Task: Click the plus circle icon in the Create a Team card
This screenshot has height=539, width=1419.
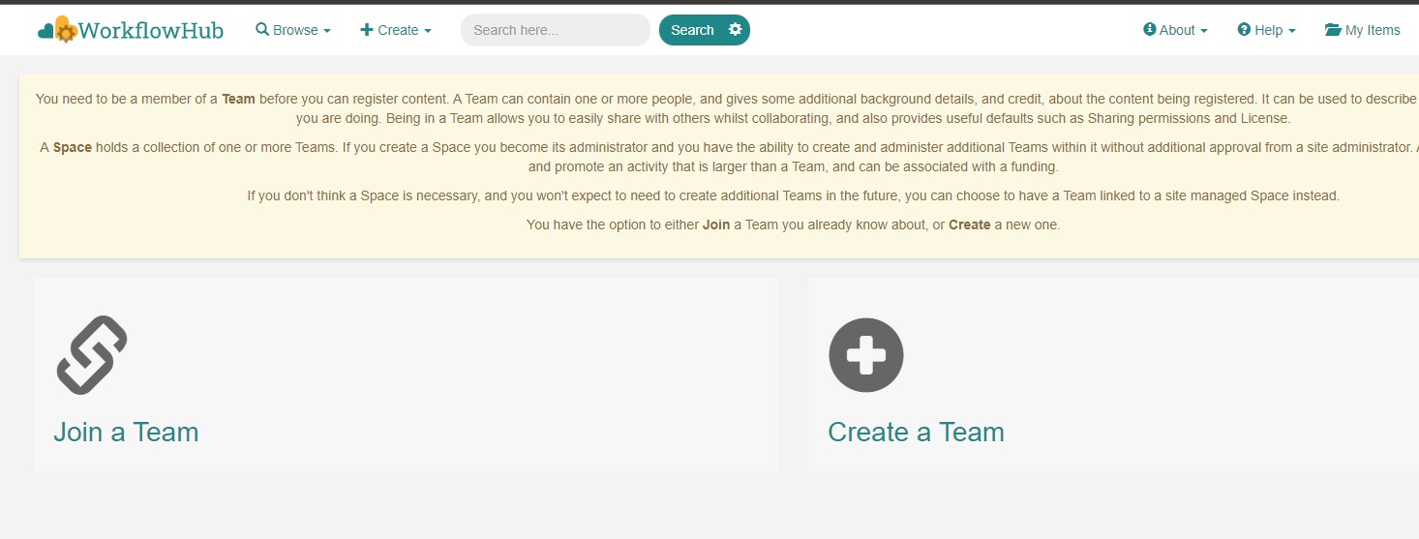Action: [866, 355]
